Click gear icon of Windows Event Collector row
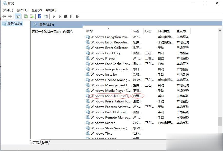This screenshot has height=151, width=223. tap(88, 48)
